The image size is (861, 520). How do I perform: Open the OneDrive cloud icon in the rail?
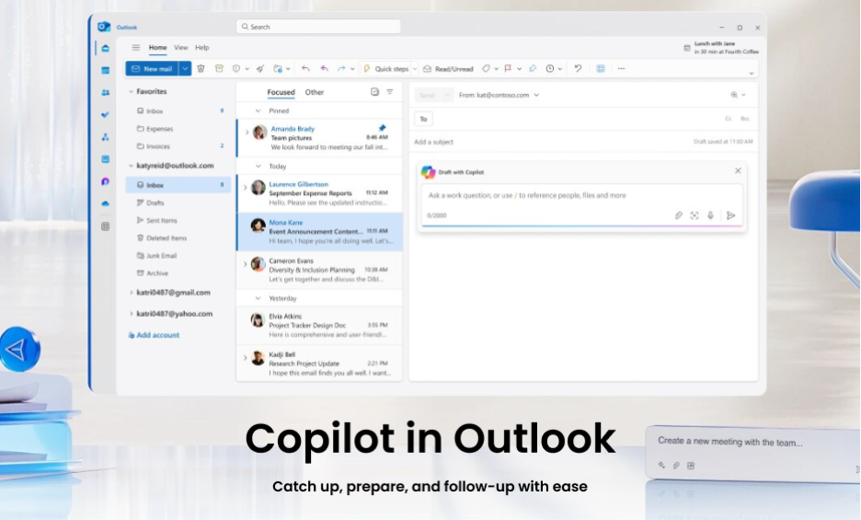click(x=106, y=204)
